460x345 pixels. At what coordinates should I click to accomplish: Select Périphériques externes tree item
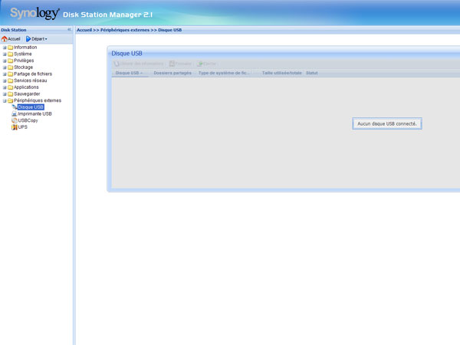(x=38, y=100)
